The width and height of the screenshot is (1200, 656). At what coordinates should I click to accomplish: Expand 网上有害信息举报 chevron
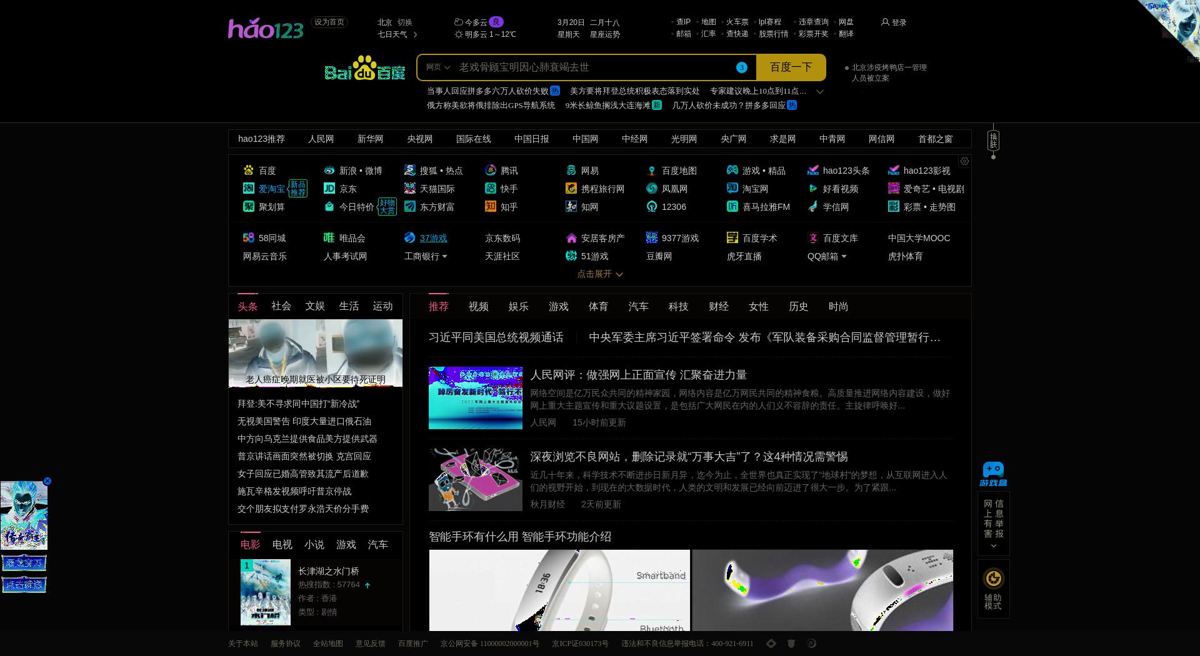(993, 546)
